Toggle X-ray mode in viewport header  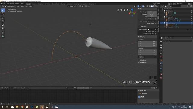[x=147, y=6]
